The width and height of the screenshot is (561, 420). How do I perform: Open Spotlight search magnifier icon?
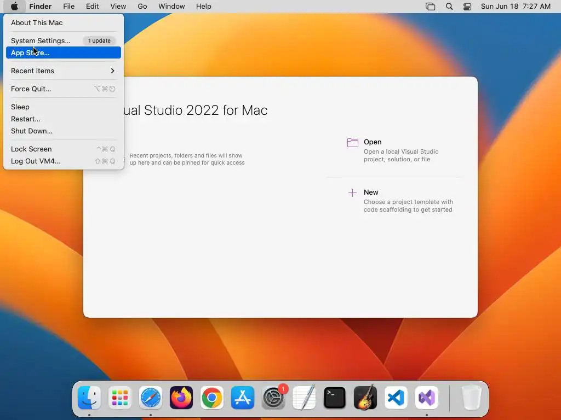pyautogui.click(x=449, y=7)
